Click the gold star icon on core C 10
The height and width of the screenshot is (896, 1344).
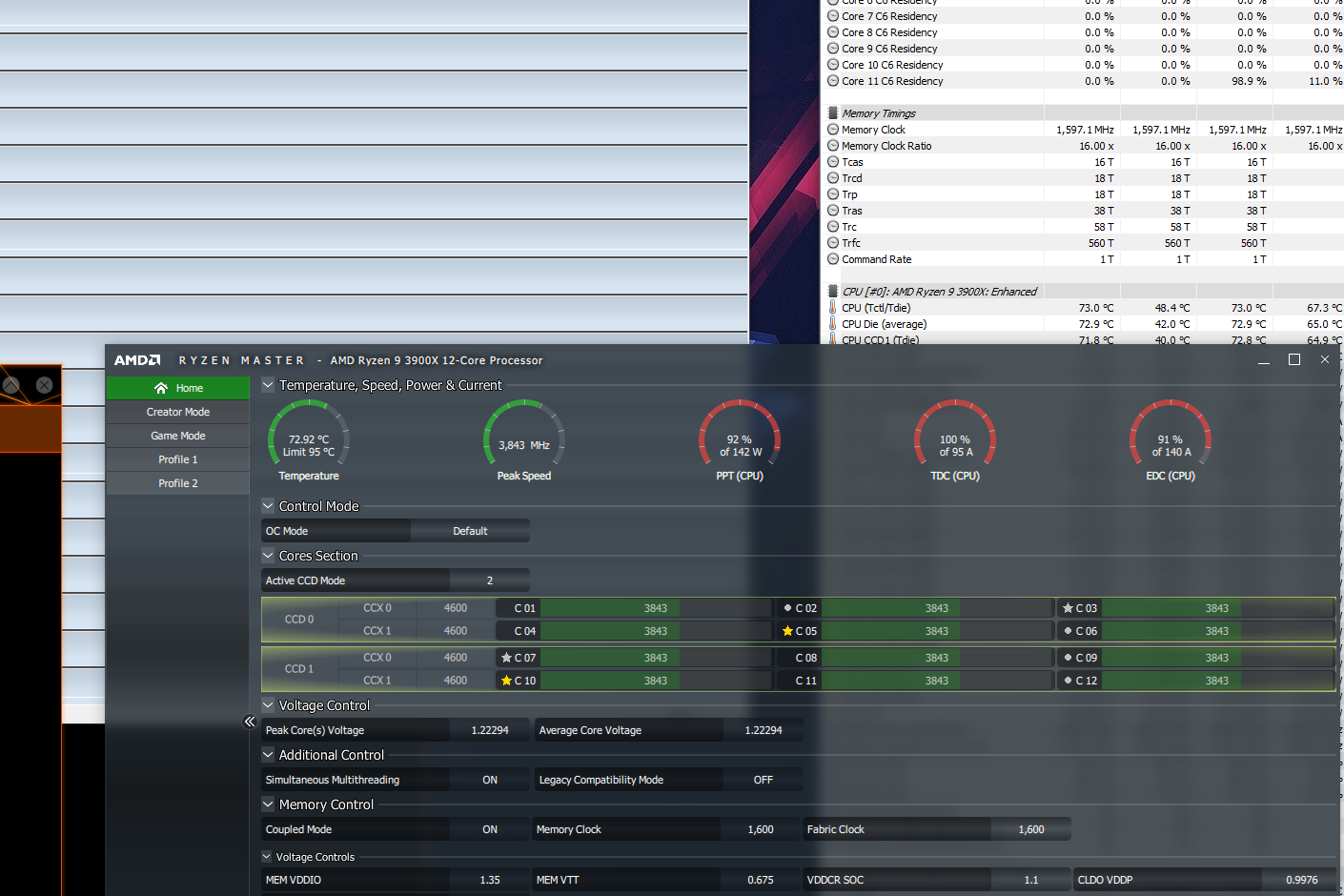pos(506,681)
